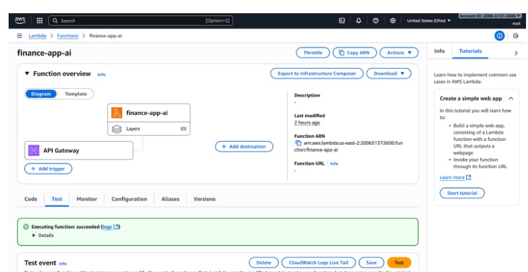This screenshot has width=528, height=272.
Task: Open the notifications bell icon
Action: point(359,21)
